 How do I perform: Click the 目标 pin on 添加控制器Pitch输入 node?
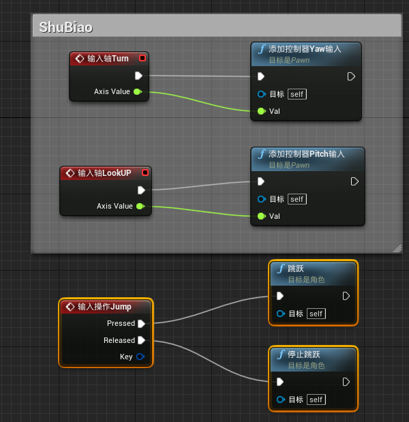click(262, 199)
